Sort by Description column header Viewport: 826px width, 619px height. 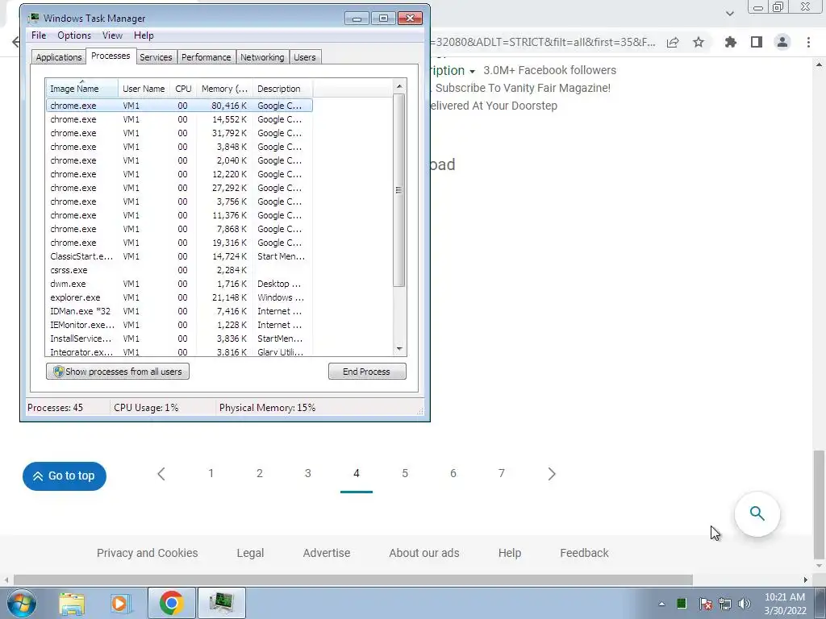click(x=282, y=89)
